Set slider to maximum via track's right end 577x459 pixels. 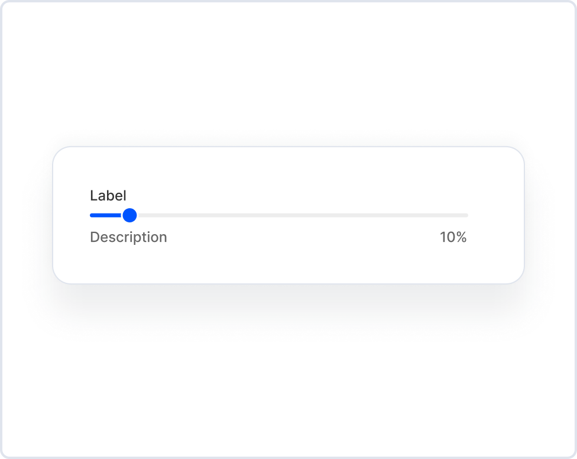tap(467, 215)
